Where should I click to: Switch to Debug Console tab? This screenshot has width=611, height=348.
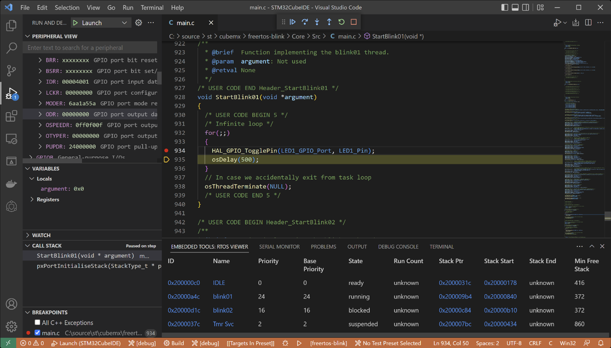[x=398, y=246]
